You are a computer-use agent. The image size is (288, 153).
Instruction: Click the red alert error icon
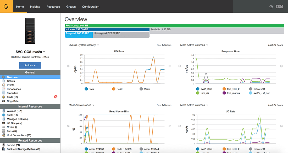click(x=56, y=97)
